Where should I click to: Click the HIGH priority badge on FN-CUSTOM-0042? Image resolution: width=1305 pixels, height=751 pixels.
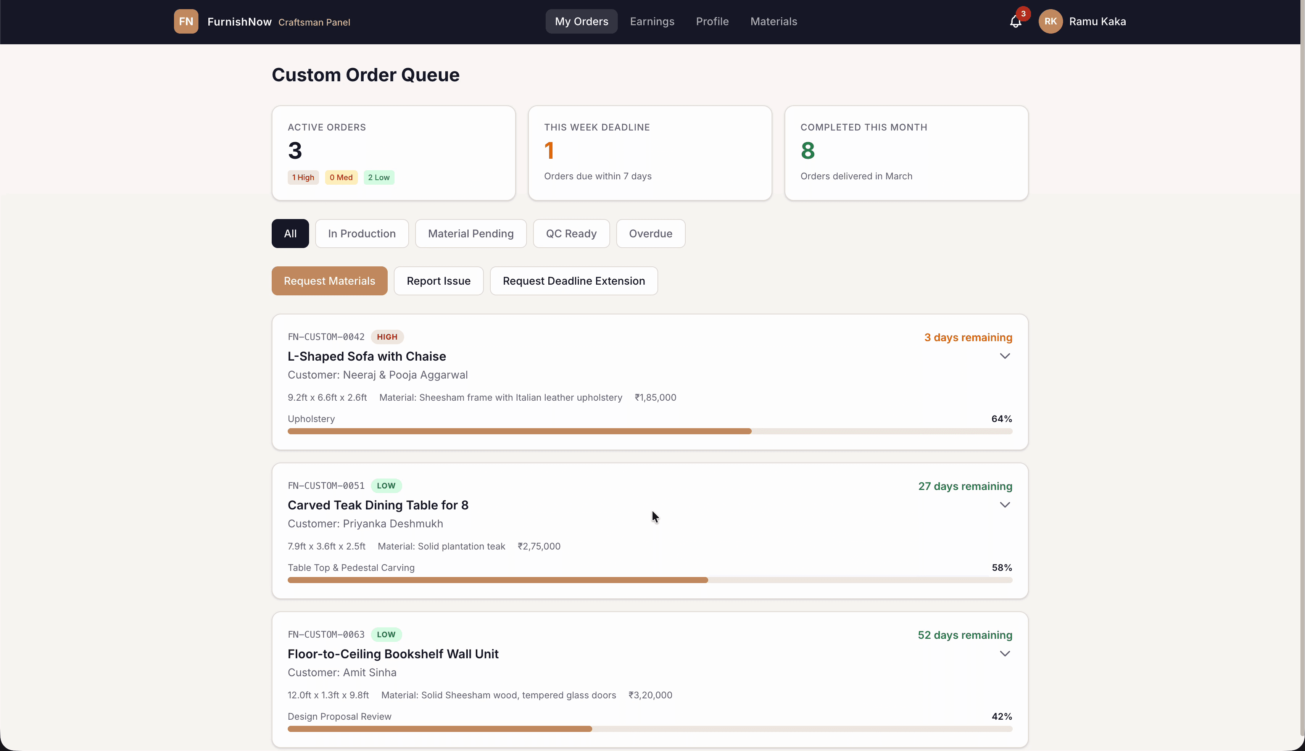pyautogui.click(x=387, y=336)
